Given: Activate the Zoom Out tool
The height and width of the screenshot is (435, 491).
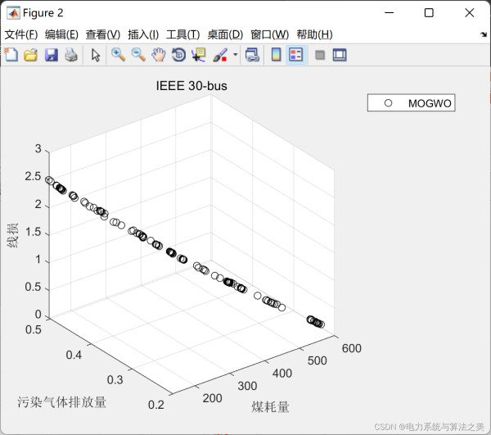Looking at the screenshot, I should click(x=138, y=55).
